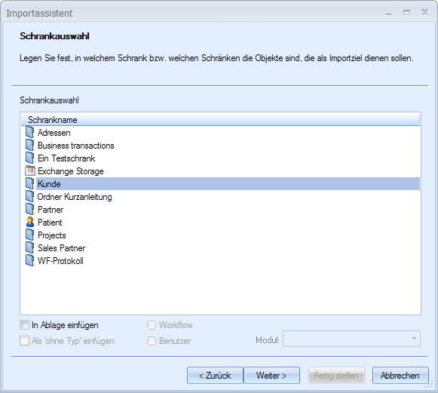Click the Projects cabinet icon
This screenshot has width=438, height=393.
point(30,235)
